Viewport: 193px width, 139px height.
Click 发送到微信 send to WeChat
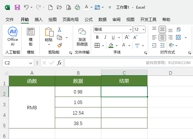coord(82,37)
